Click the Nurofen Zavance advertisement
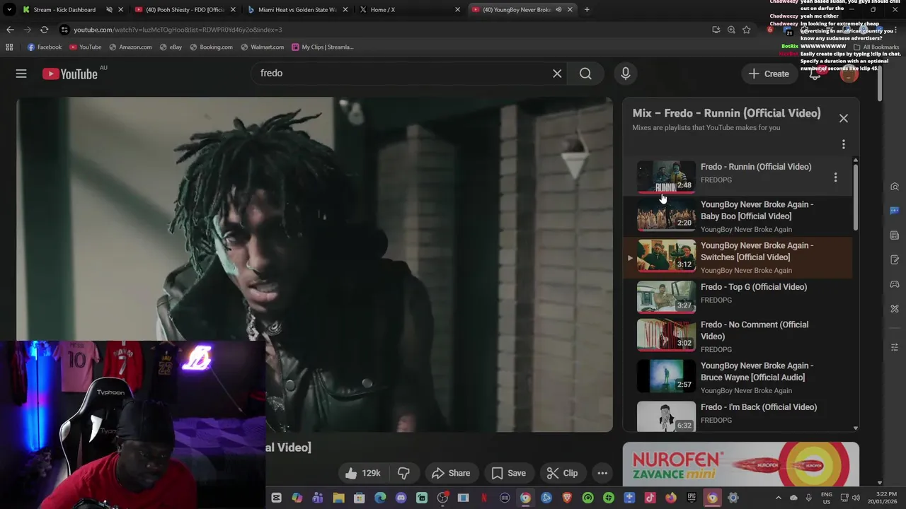906x509 pixels. (740, 464)
